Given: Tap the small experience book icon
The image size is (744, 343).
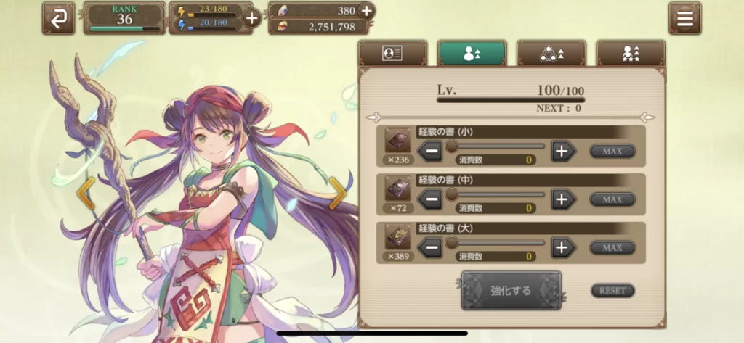Looking at the screenshot, I should click(x=397, y=140).
